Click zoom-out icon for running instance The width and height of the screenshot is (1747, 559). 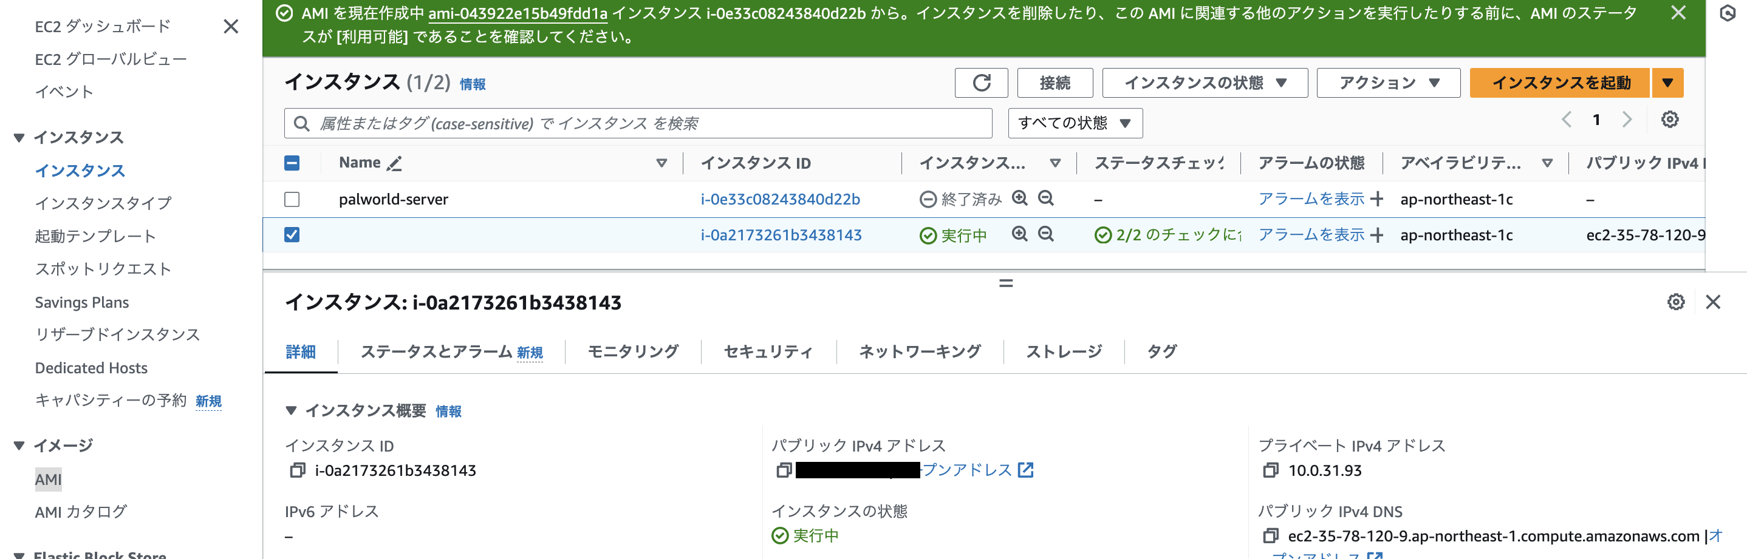point(1046,234)
